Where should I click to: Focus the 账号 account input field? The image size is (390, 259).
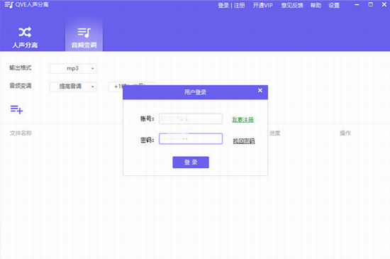click(x=191, y=119)
